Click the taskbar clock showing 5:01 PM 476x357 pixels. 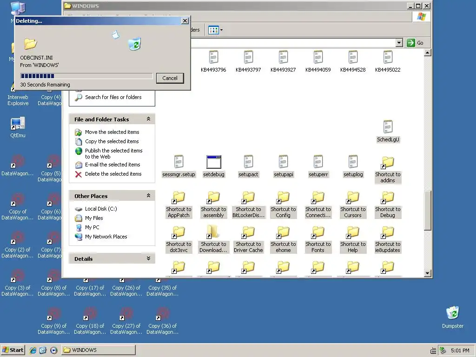click(460, 350)
